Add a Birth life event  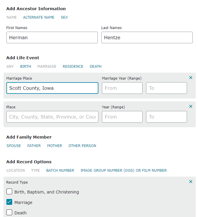[x=26, y=67]
